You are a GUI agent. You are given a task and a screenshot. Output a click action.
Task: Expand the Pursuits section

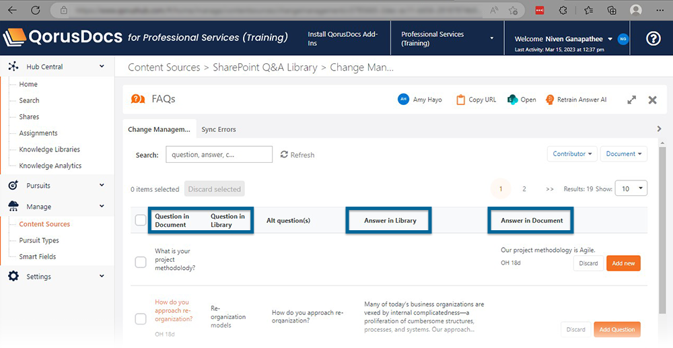102,185
